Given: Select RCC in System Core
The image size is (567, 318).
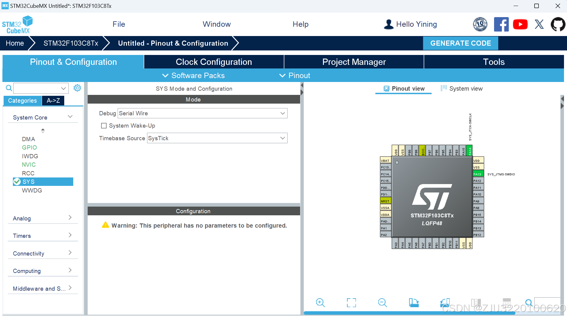Looking at the screenshot, I should (x=28, y=173).
